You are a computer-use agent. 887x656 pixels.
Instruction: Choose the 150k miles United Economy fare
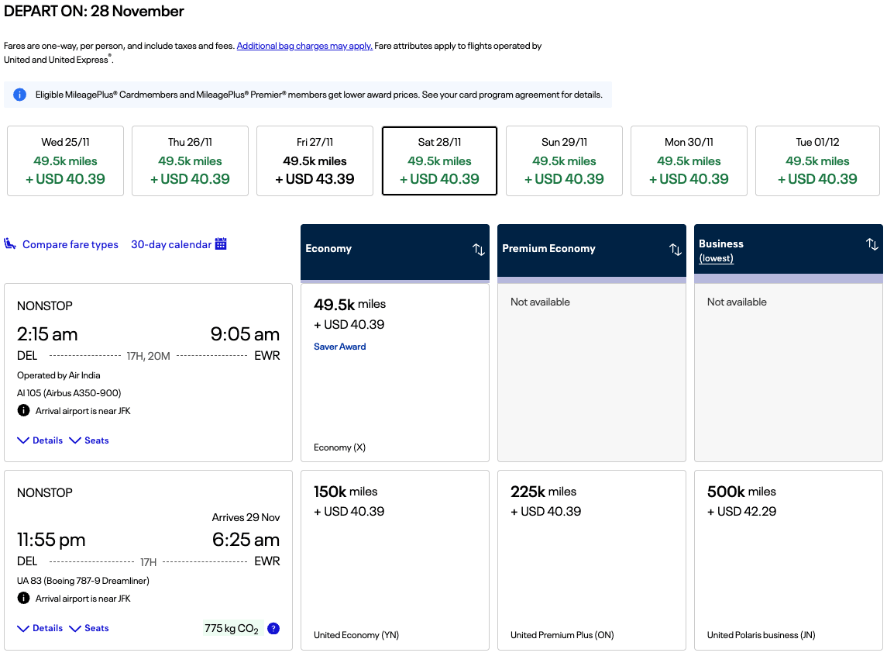(395, 561)
